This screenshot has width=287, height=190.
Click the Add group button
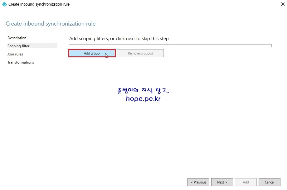(92, 53)
